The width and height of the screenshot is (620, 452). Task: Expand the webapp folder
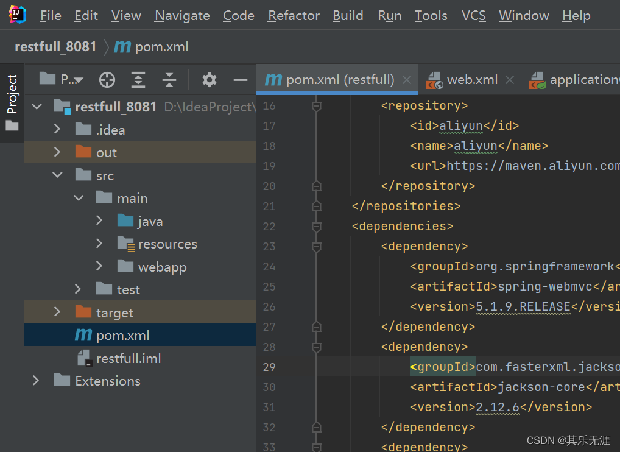tap(99, 266)
